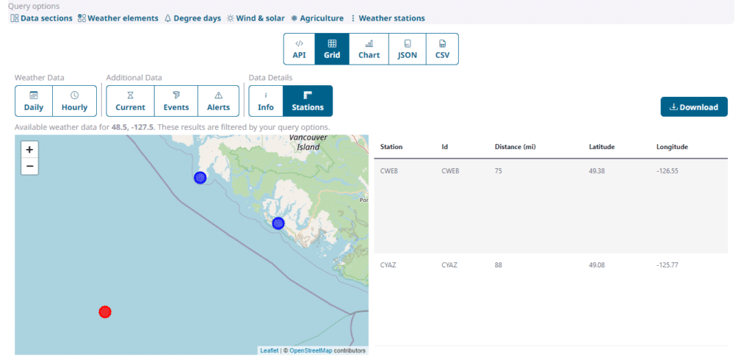Expand the Weather elements options
Image resolution: width=752 pixels, height=362 pixels.
117,18
